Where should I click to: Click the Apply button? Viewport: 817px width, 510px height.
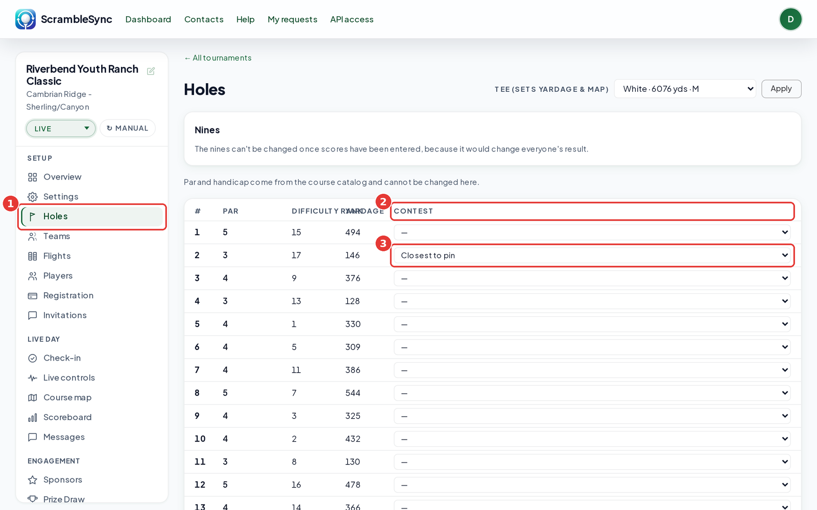(781, 89)
